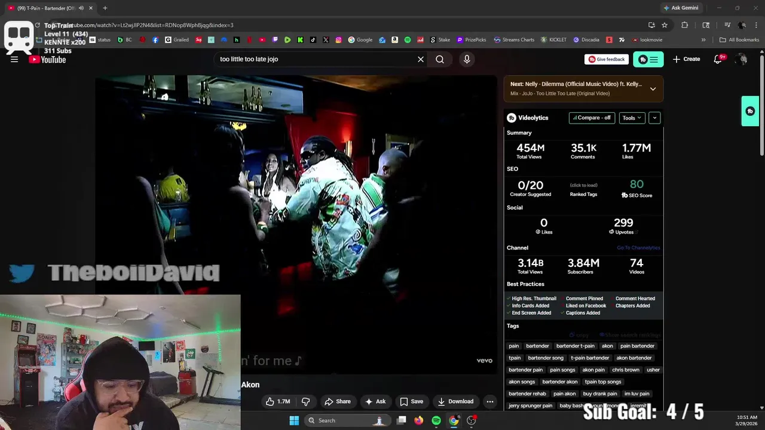765x430 pixels.
Task: Open Google bookmark
Action: click(x=360, y=40)
